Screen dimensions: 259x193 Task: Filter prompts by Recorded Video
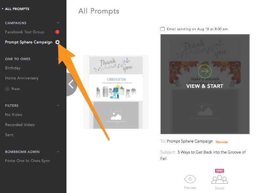[20, 125]
